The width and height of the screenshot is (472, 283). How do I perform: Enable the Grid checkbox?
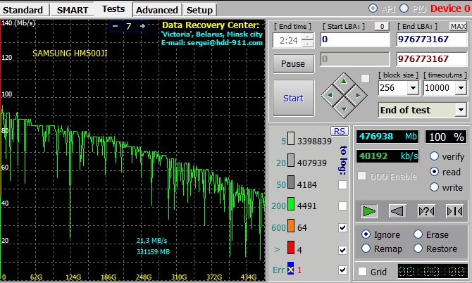[x=362, y=271]
